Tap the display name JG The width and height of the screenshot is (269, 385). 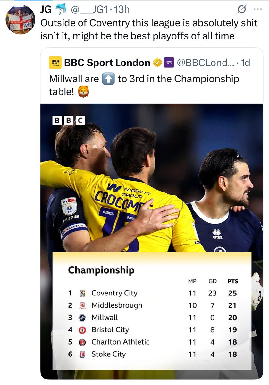[46, 10]
